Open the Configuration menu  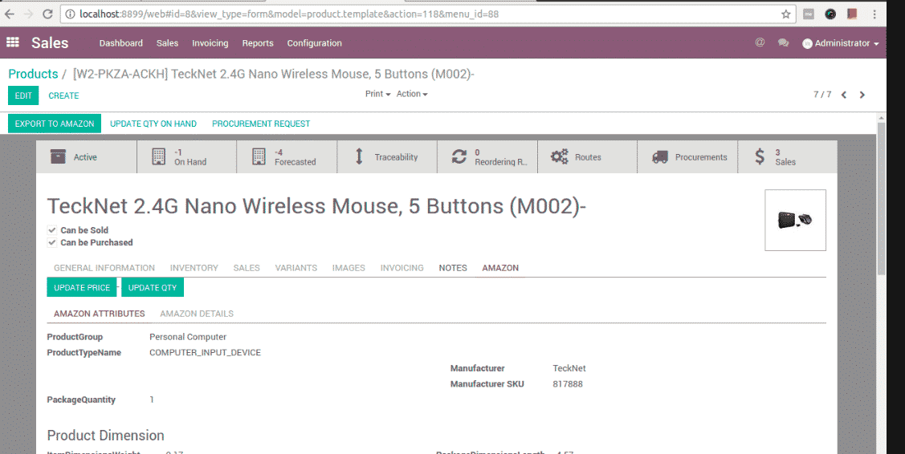[x=314, y=43]
